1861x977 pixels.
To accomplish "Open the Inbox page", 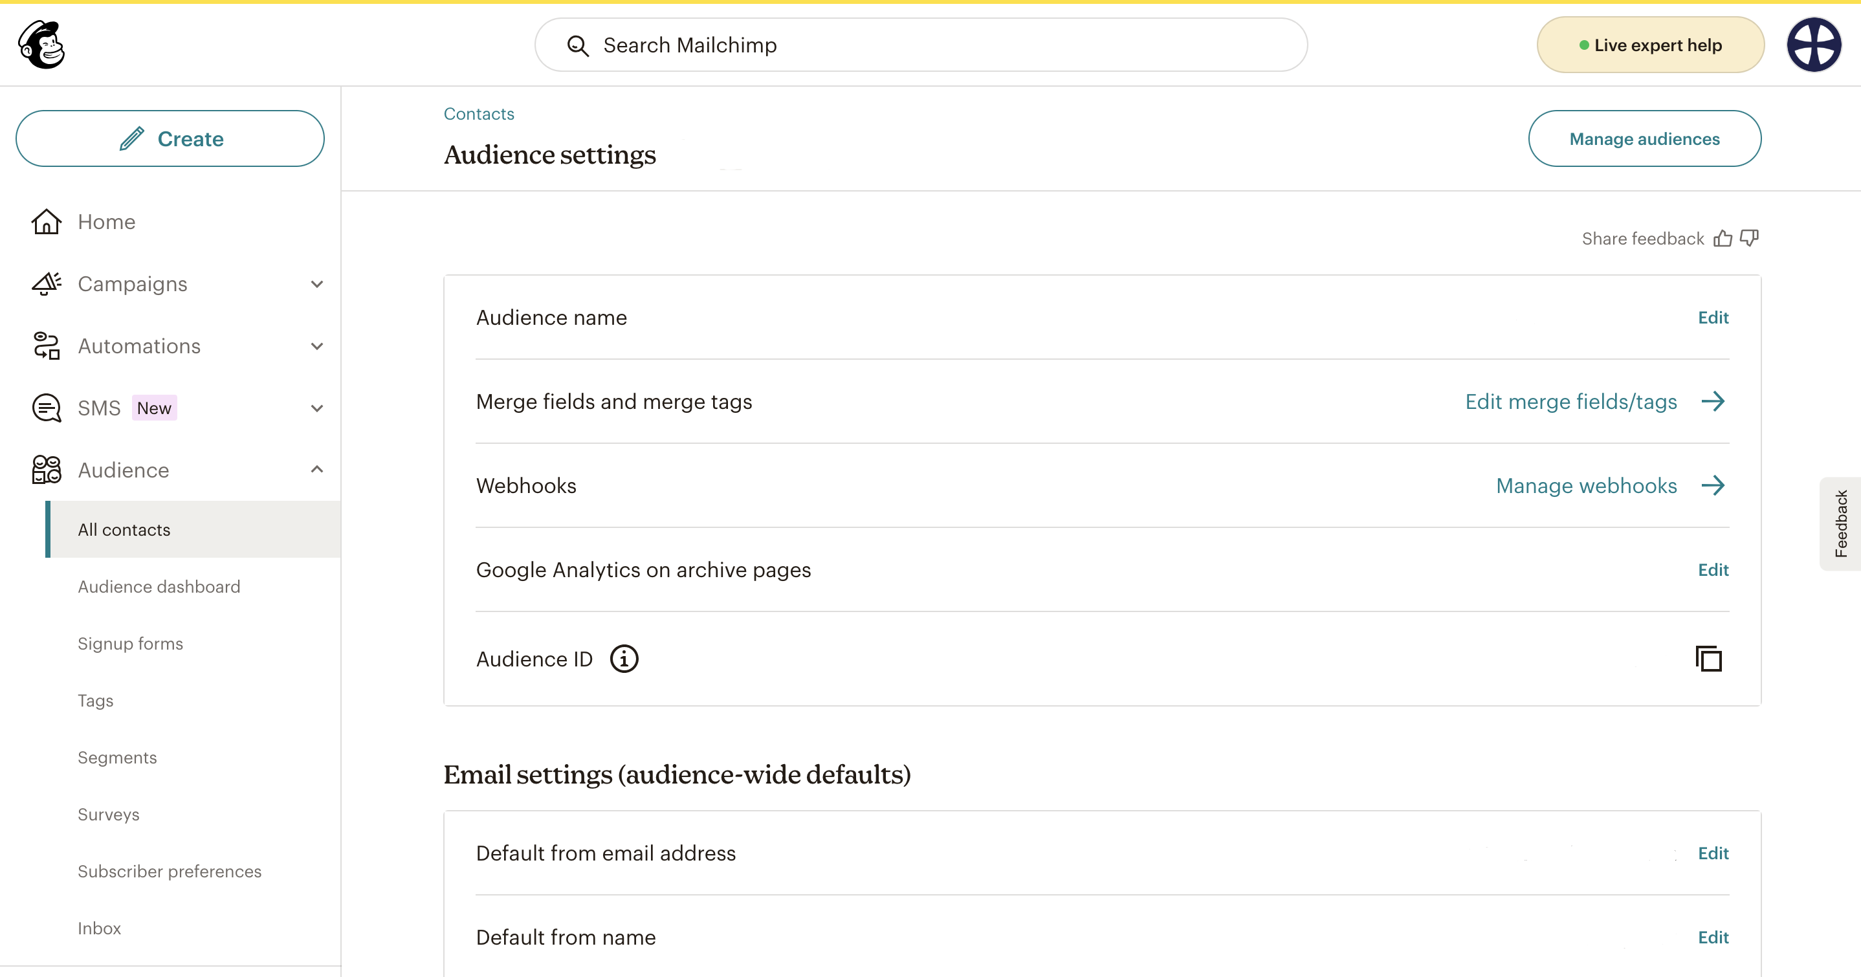I will [99, 928].
